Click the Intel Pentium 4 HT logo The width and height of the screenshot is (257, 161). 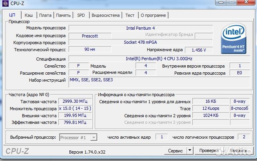(x=233, y=39)
